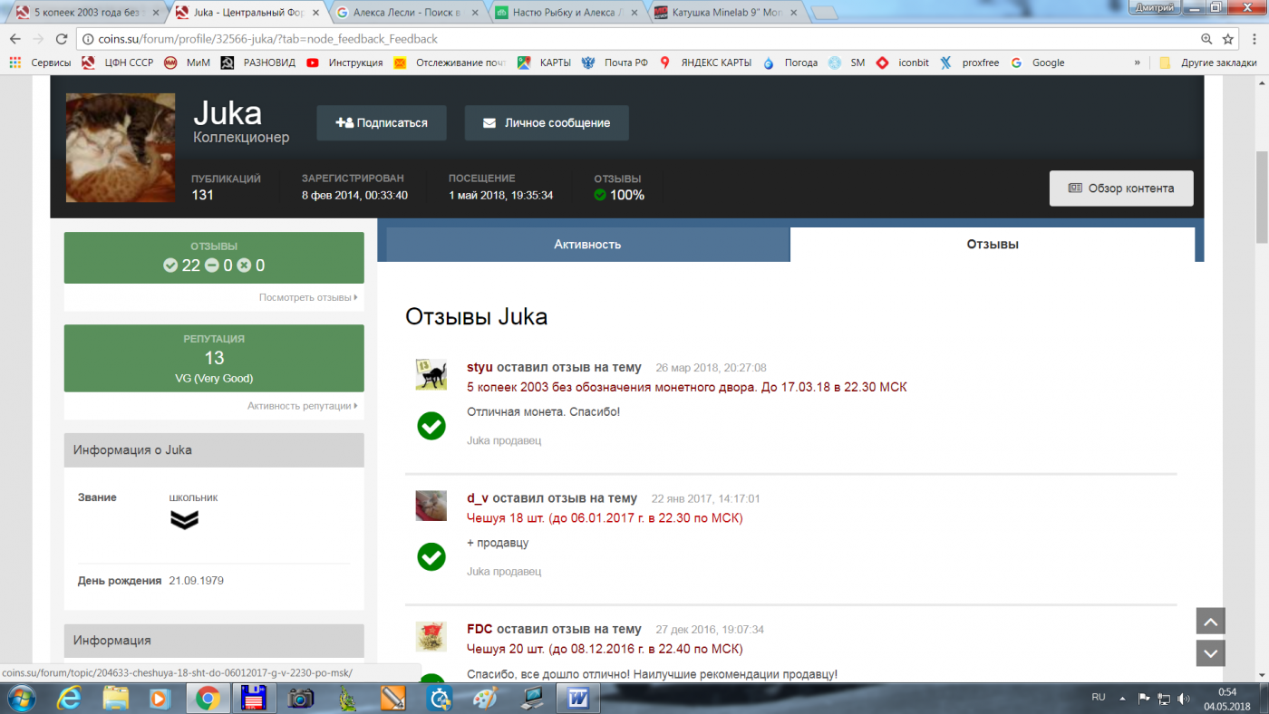Image resolution: width=1269 pixels, height=714 pixels.
Task: Click FDC's avatar thumbnail
Action: [x=431, y=636]
